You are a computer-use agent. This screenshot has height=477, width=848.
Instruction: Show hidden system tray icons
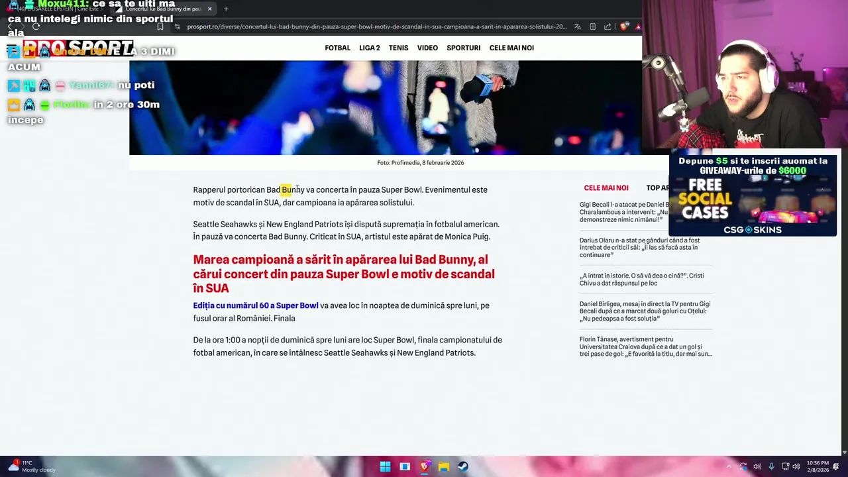[729, 466]
